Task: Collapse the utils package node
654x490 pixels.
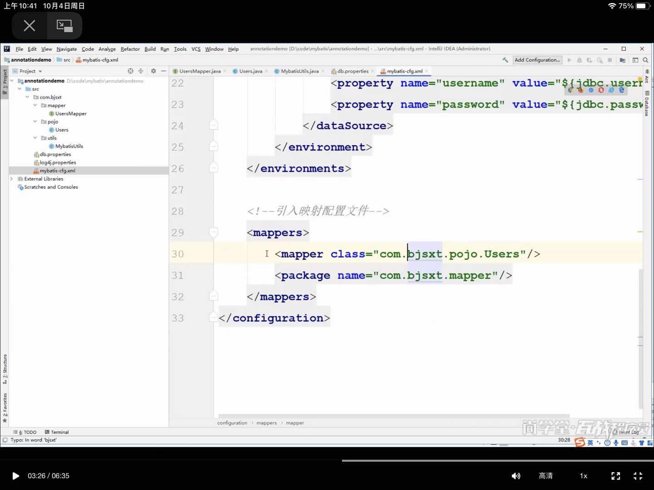Action: [35, 138]
